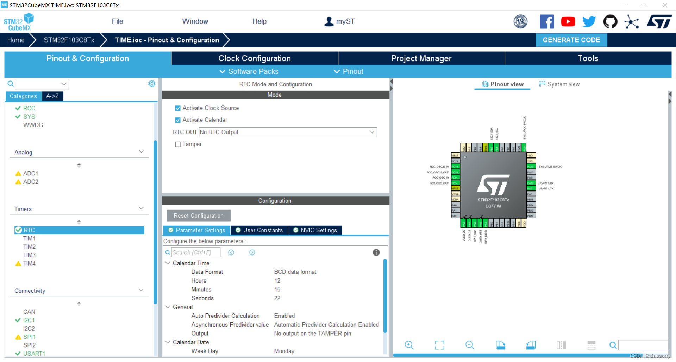Switch to Clock Configuration tab
Image resolution: width=676 pixels, height=362 pixels.
pyautogui.click(x=255, y=58)
